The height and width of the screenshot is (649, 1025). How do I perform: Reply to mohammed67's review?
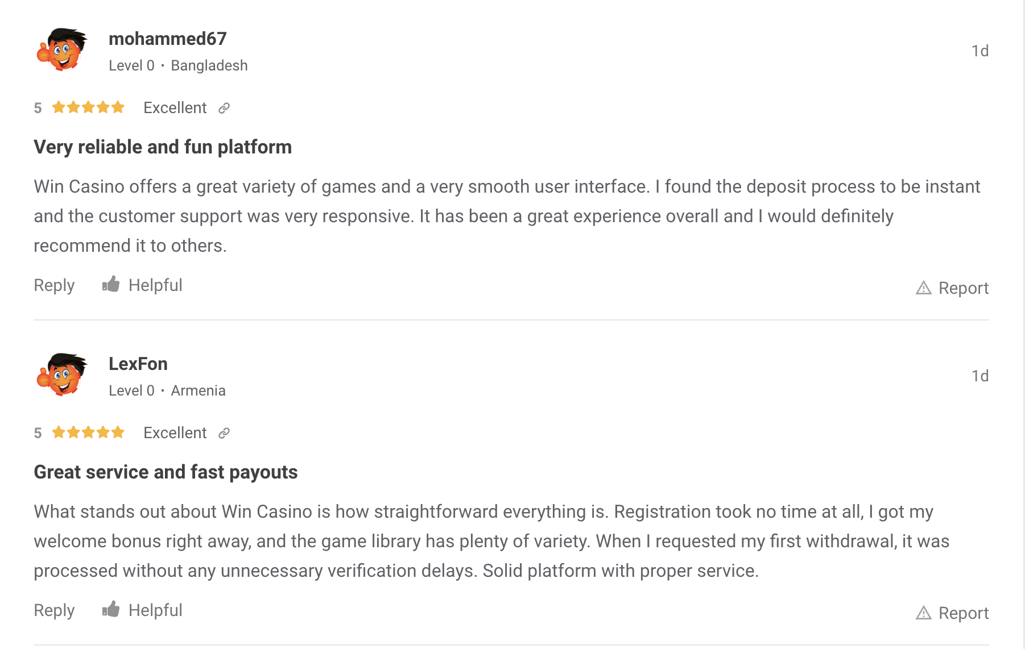pos(54,285)
